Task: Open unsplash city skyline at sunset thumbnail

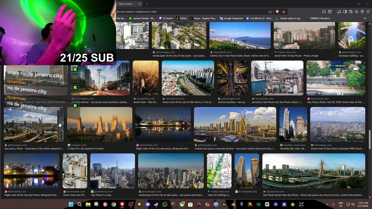Action: 100,124
